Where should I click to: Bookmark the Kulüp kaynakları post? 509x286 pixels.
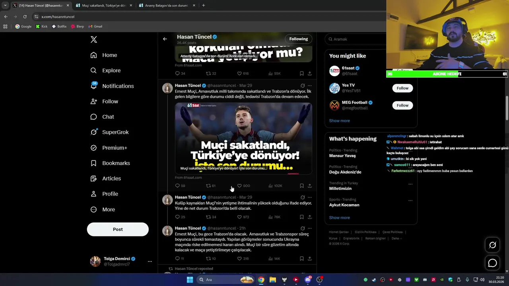[x=302, y=217]
